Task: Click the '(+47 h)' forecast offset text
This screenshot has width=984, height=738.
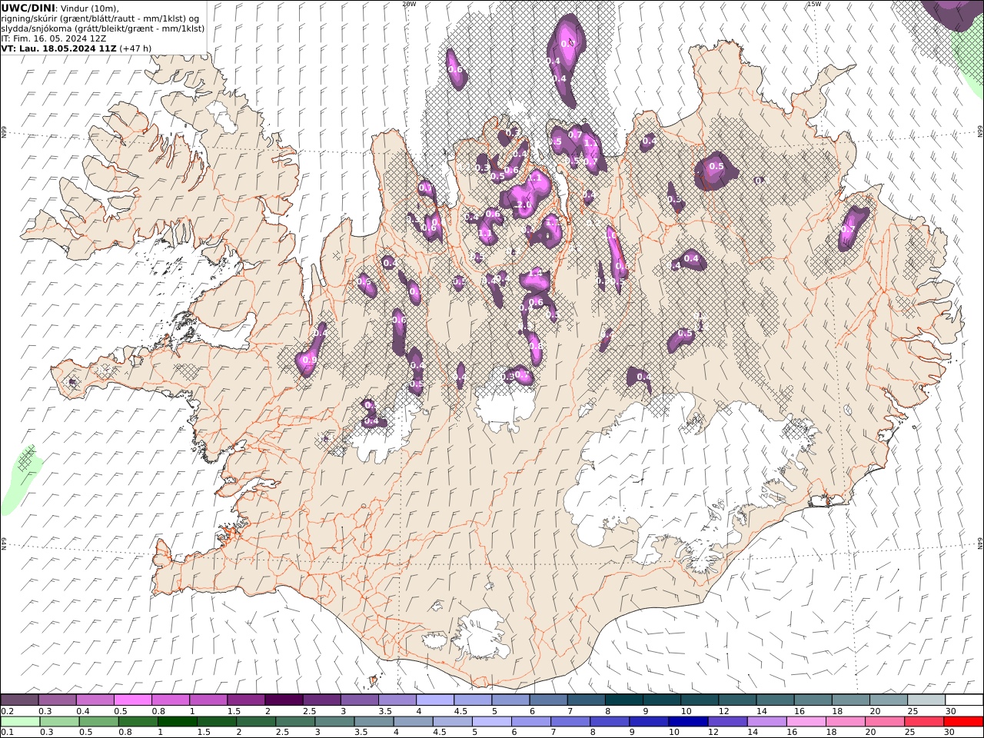Action: coord(135,48)
